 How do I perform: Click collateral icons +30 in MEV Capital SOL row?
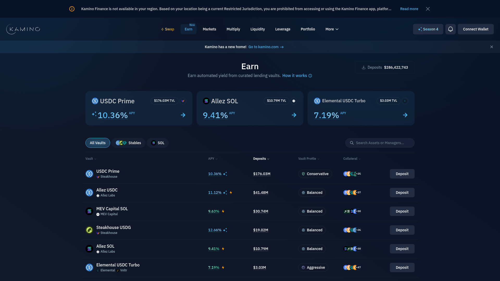(352, 211)
